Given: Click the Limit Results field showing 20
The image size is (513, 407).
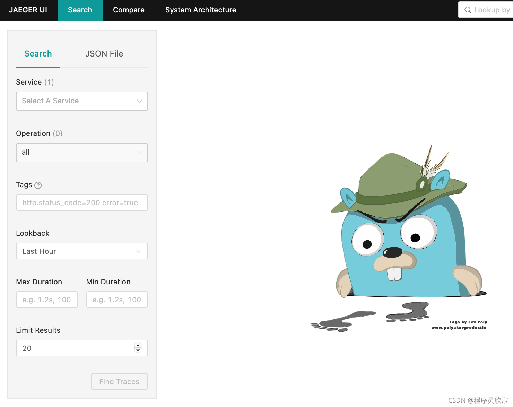Looking at the screenshot, I should [x=82, y=348].
